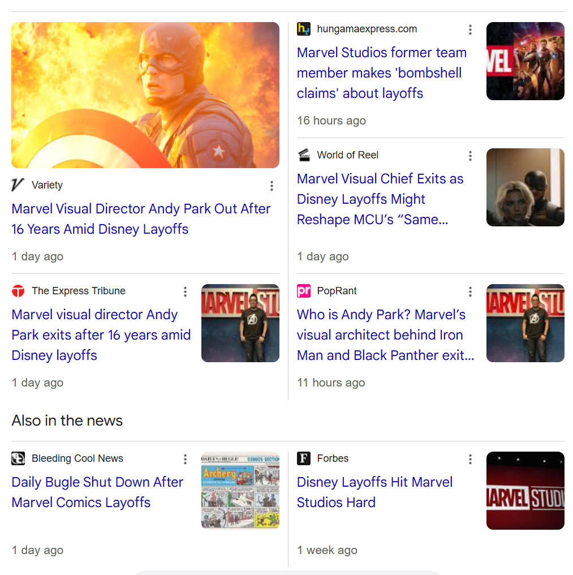Click the PopRant Andy Park thumbnail
The width and height of the screenshot is (573, 575).
coord(525,323)
